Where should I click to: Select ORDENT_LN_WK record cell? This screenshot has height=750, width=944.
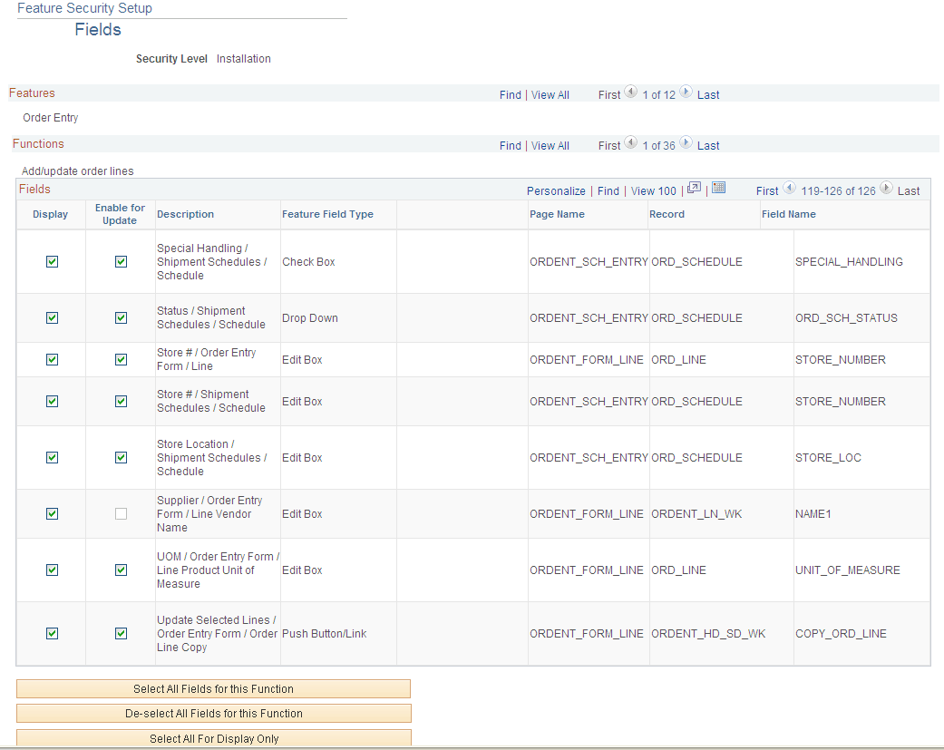[x=696, y=514]
